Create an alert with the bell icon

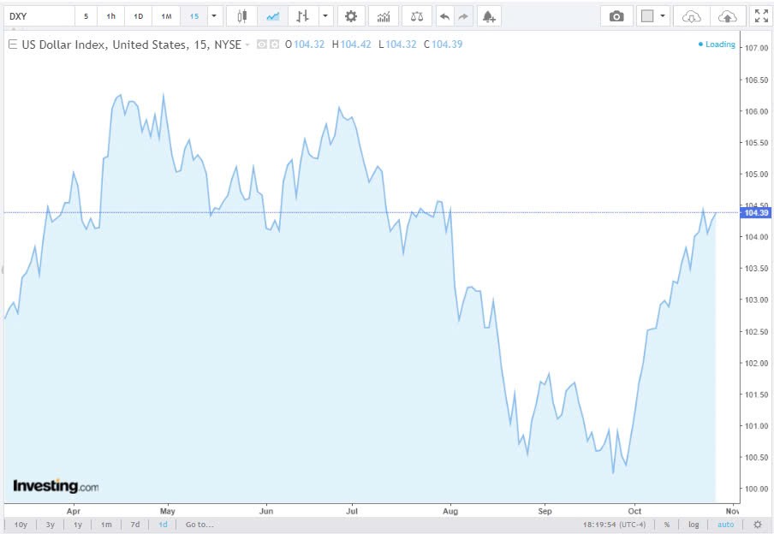[488, 16]
